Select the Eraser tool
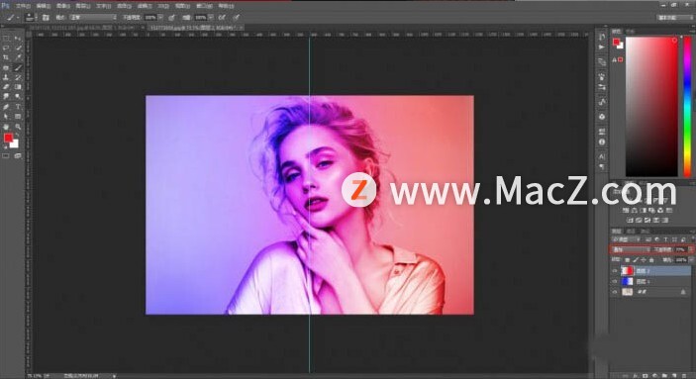This screenshot has width=696, height=379. click(6, 86)
